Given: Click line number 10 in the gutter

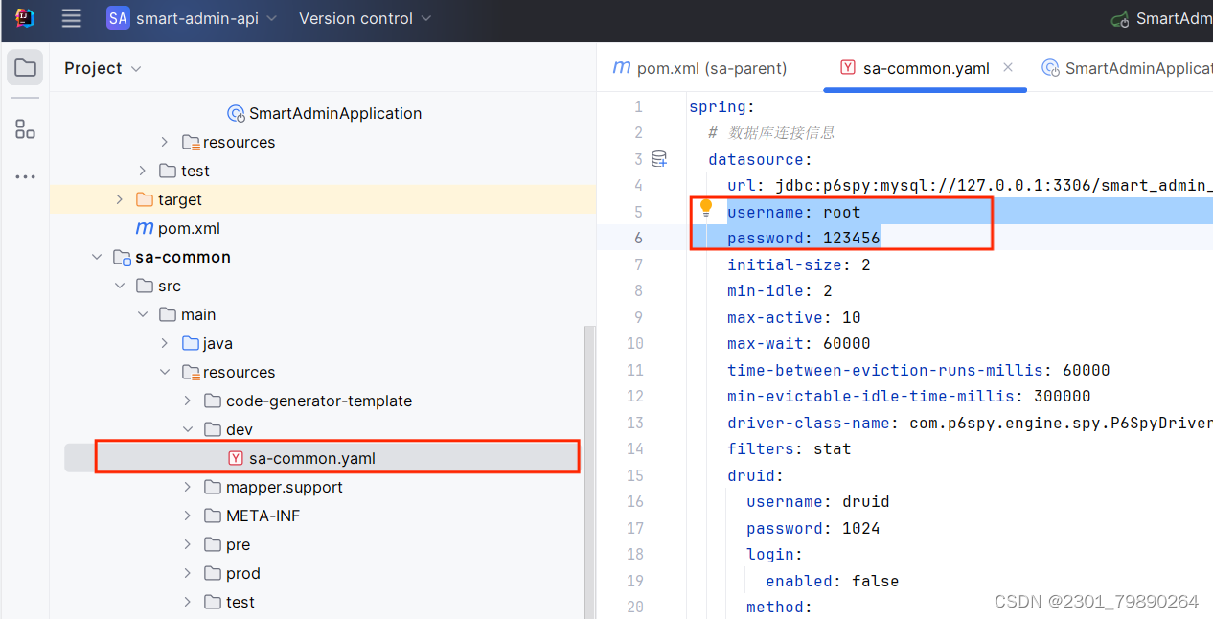Looking at the screenshot, I should pos(635,343).
